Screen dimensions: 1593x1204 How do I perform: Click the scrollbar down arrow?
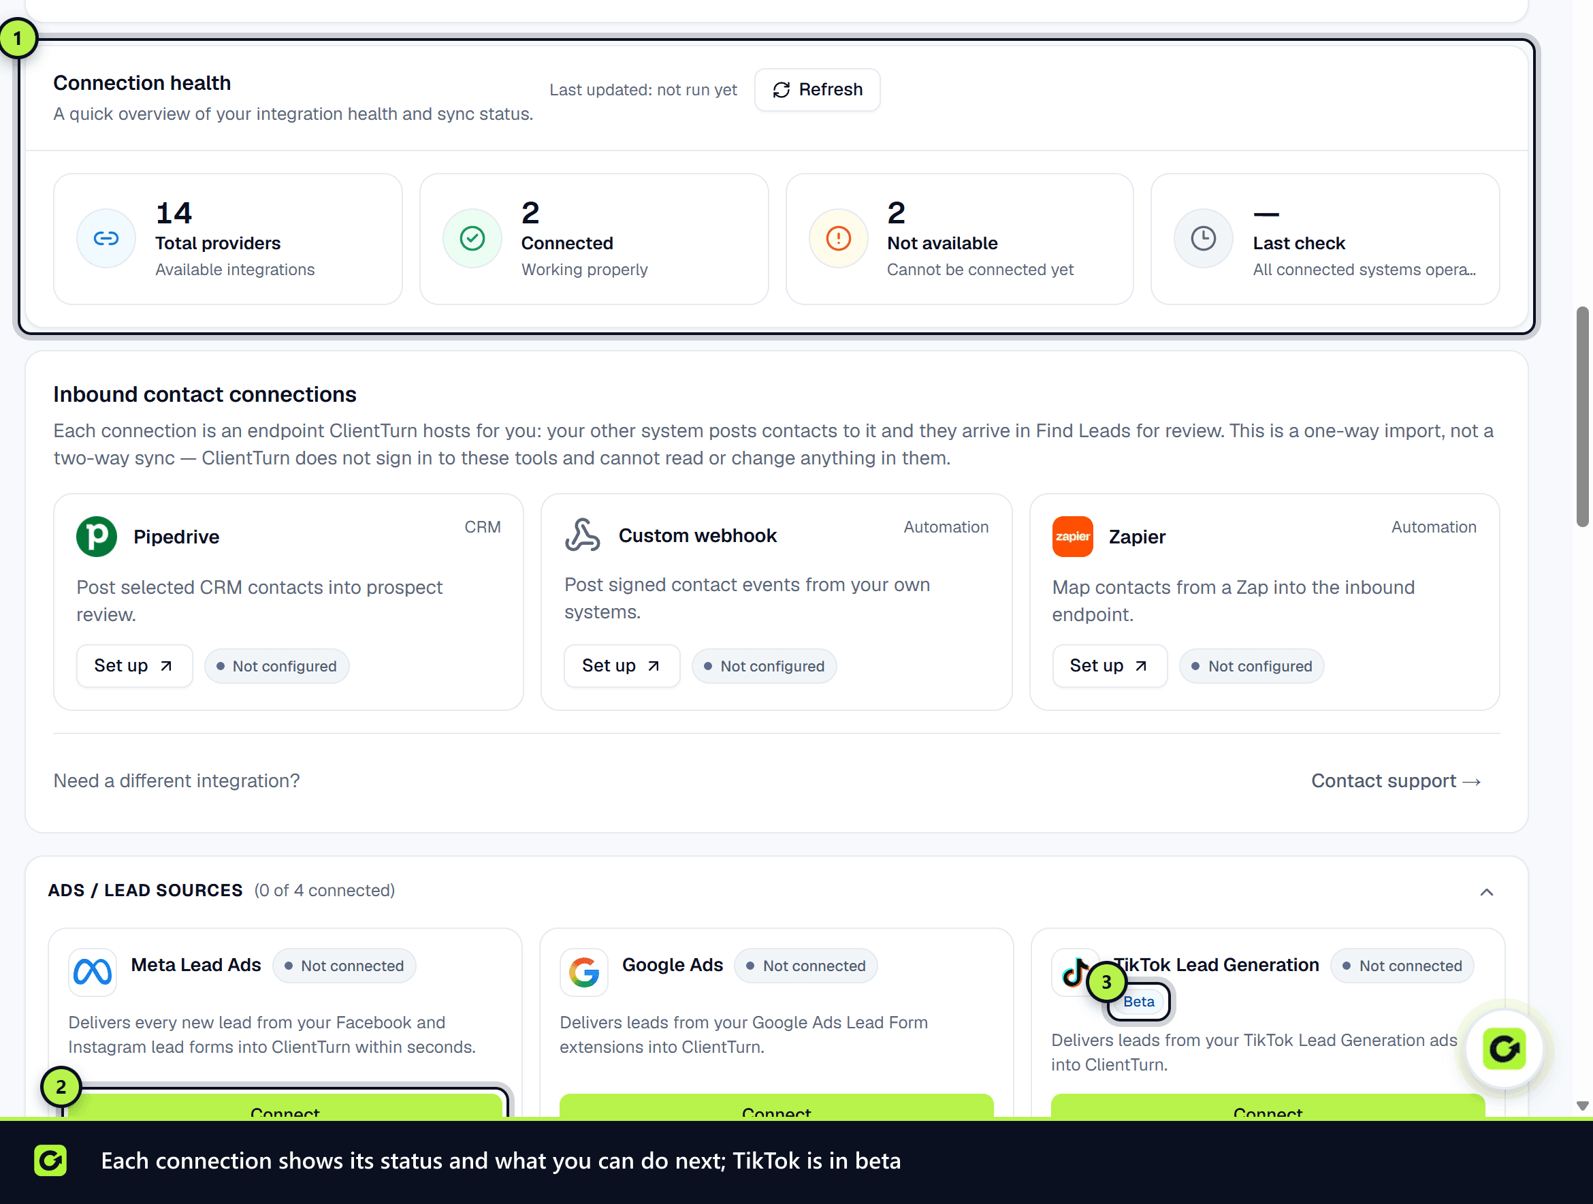(x=1581, y=1105)
